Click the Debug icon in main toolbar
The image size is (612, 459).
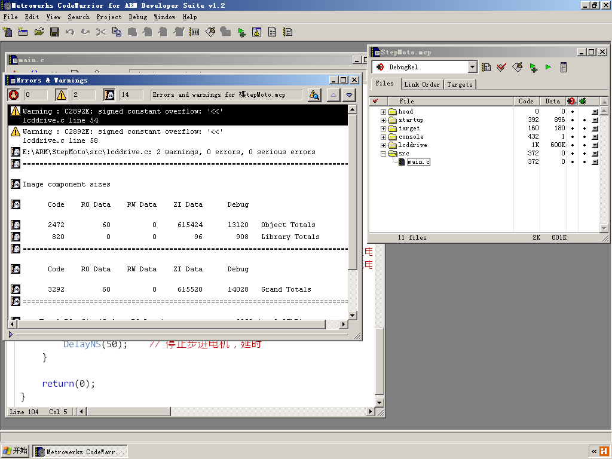pyautogui.click(x=241, y=32)
